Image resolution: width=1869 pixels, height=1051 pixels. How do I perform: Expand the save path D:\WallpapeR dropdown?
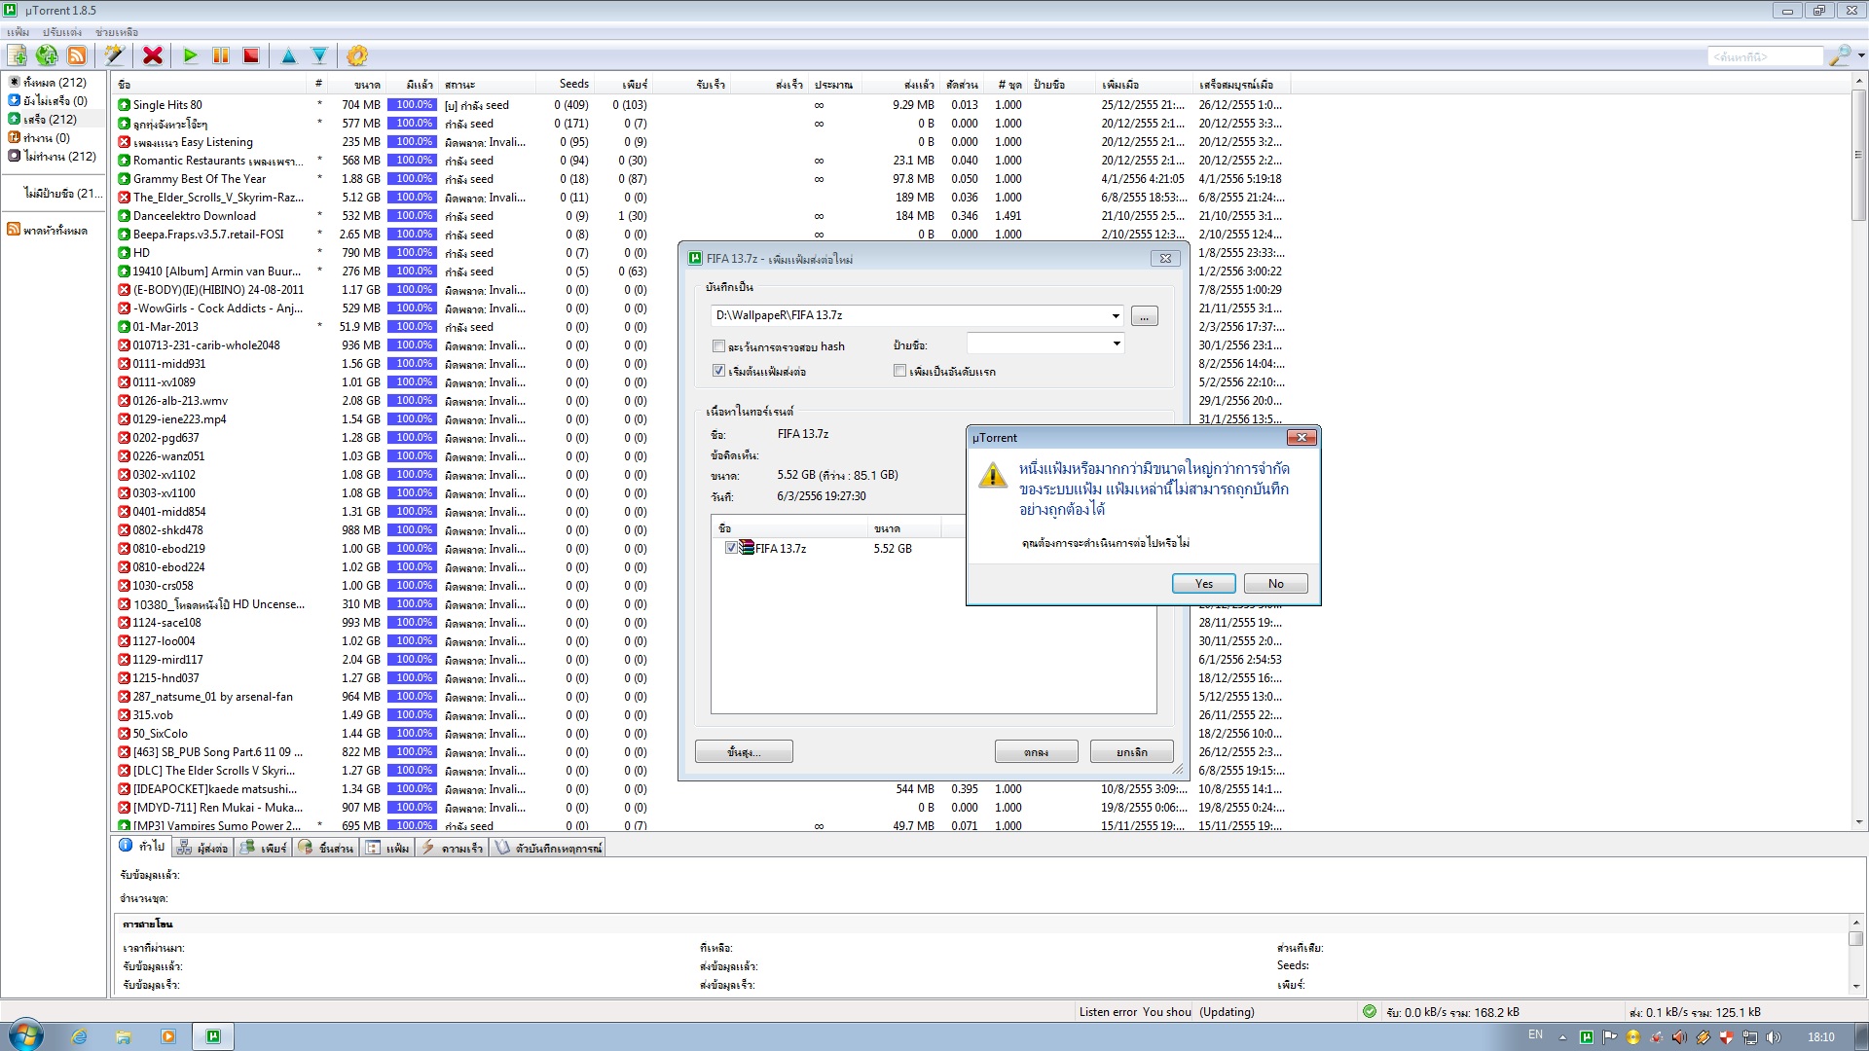tap(1116, 315)
